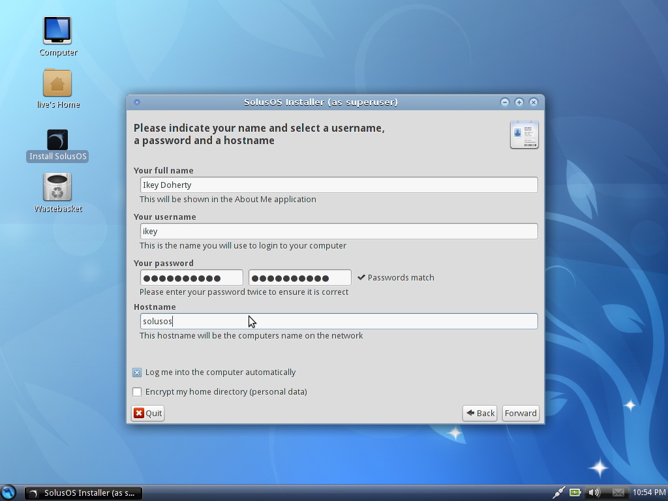This screenshot has height=501, width=668.
Task: Click the volume speaker tray icon
Action: pyautogui.click(x=593, y=493)
